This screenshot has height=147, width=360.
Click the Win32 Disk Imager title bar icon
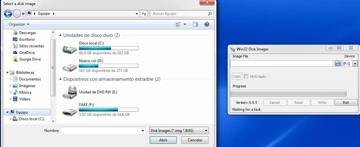233,49
